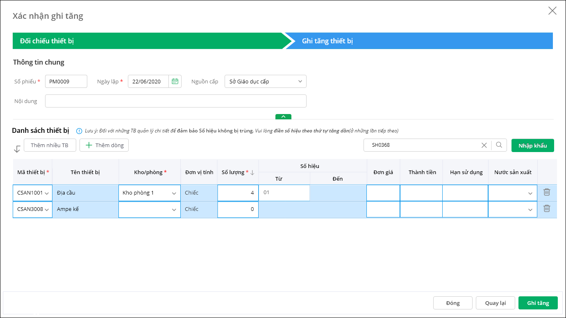Sort by the Số lượng column arrow
The width and height of the screenshot is (566, 318).
(x=252, y=172)
